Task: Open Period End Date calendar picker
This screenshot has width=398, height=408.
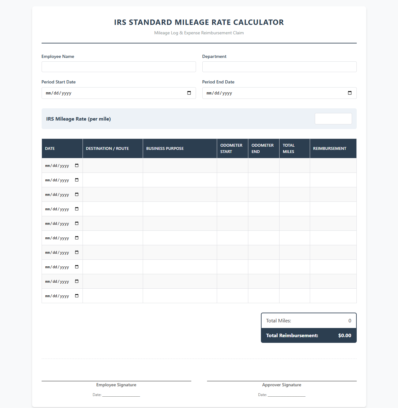Action: point(350,93)
